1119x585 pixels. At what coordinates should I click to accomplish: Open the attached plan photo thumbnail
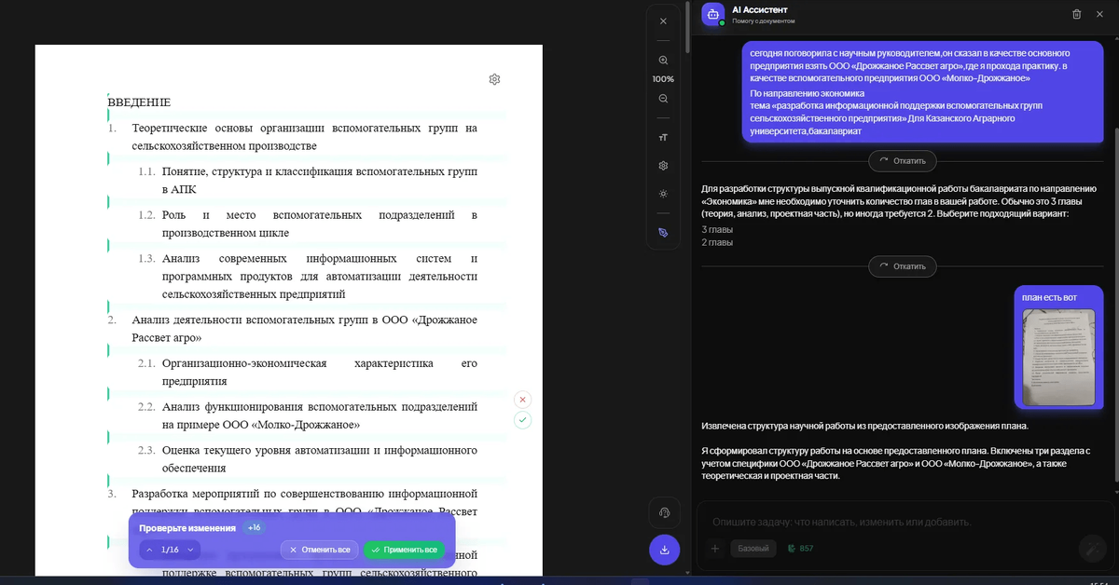point(1058,357)
